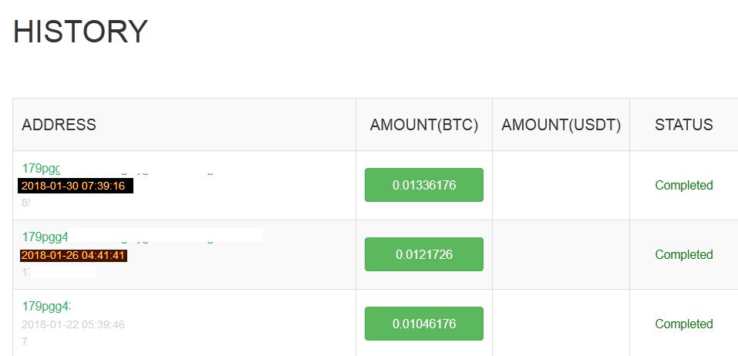Select the AMOUNT(USDT) column header

coord(561,125)
